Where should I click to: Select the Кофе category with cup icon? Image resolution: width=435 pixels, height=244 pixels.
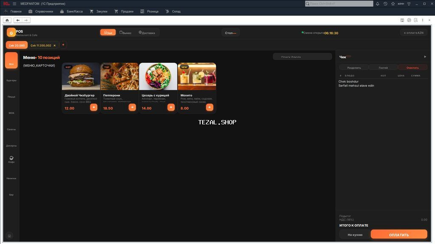[x=11, y=160]
